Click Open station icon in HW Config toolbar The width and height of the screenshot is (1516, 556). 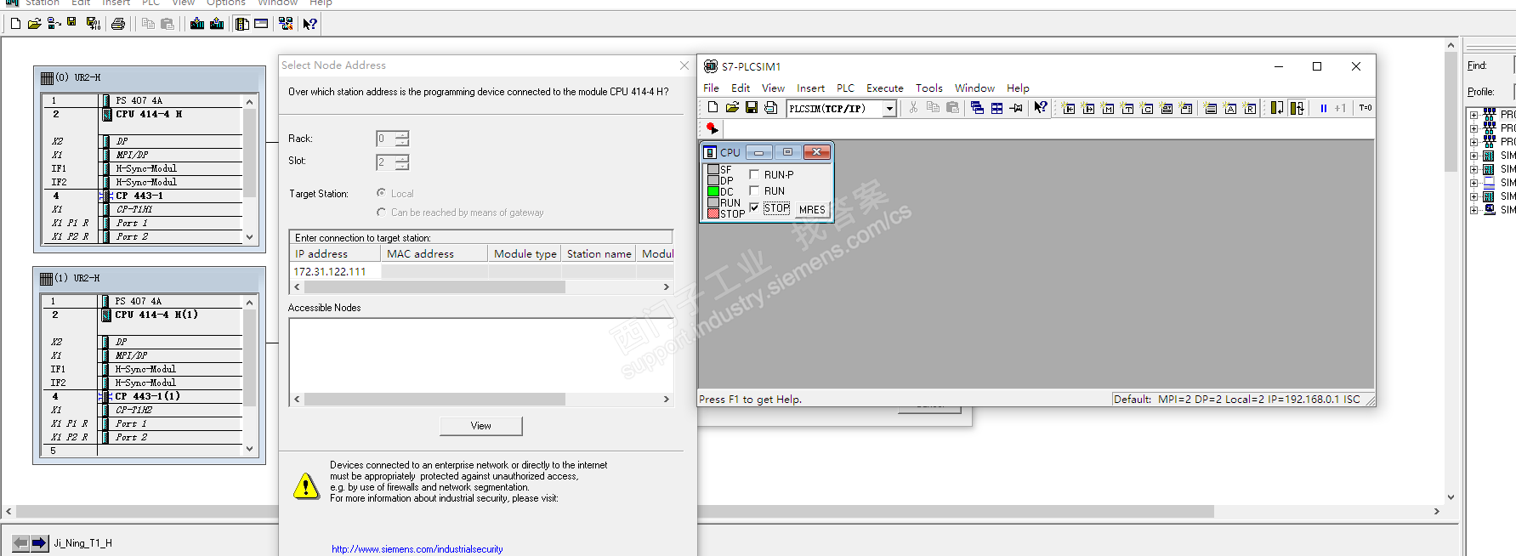pos(34,24)
